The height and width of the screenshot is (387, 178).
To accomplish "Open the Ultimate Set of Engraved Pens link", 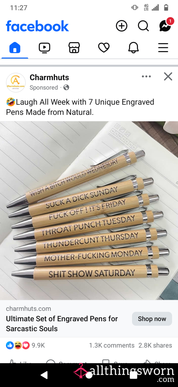I will 62,324.
